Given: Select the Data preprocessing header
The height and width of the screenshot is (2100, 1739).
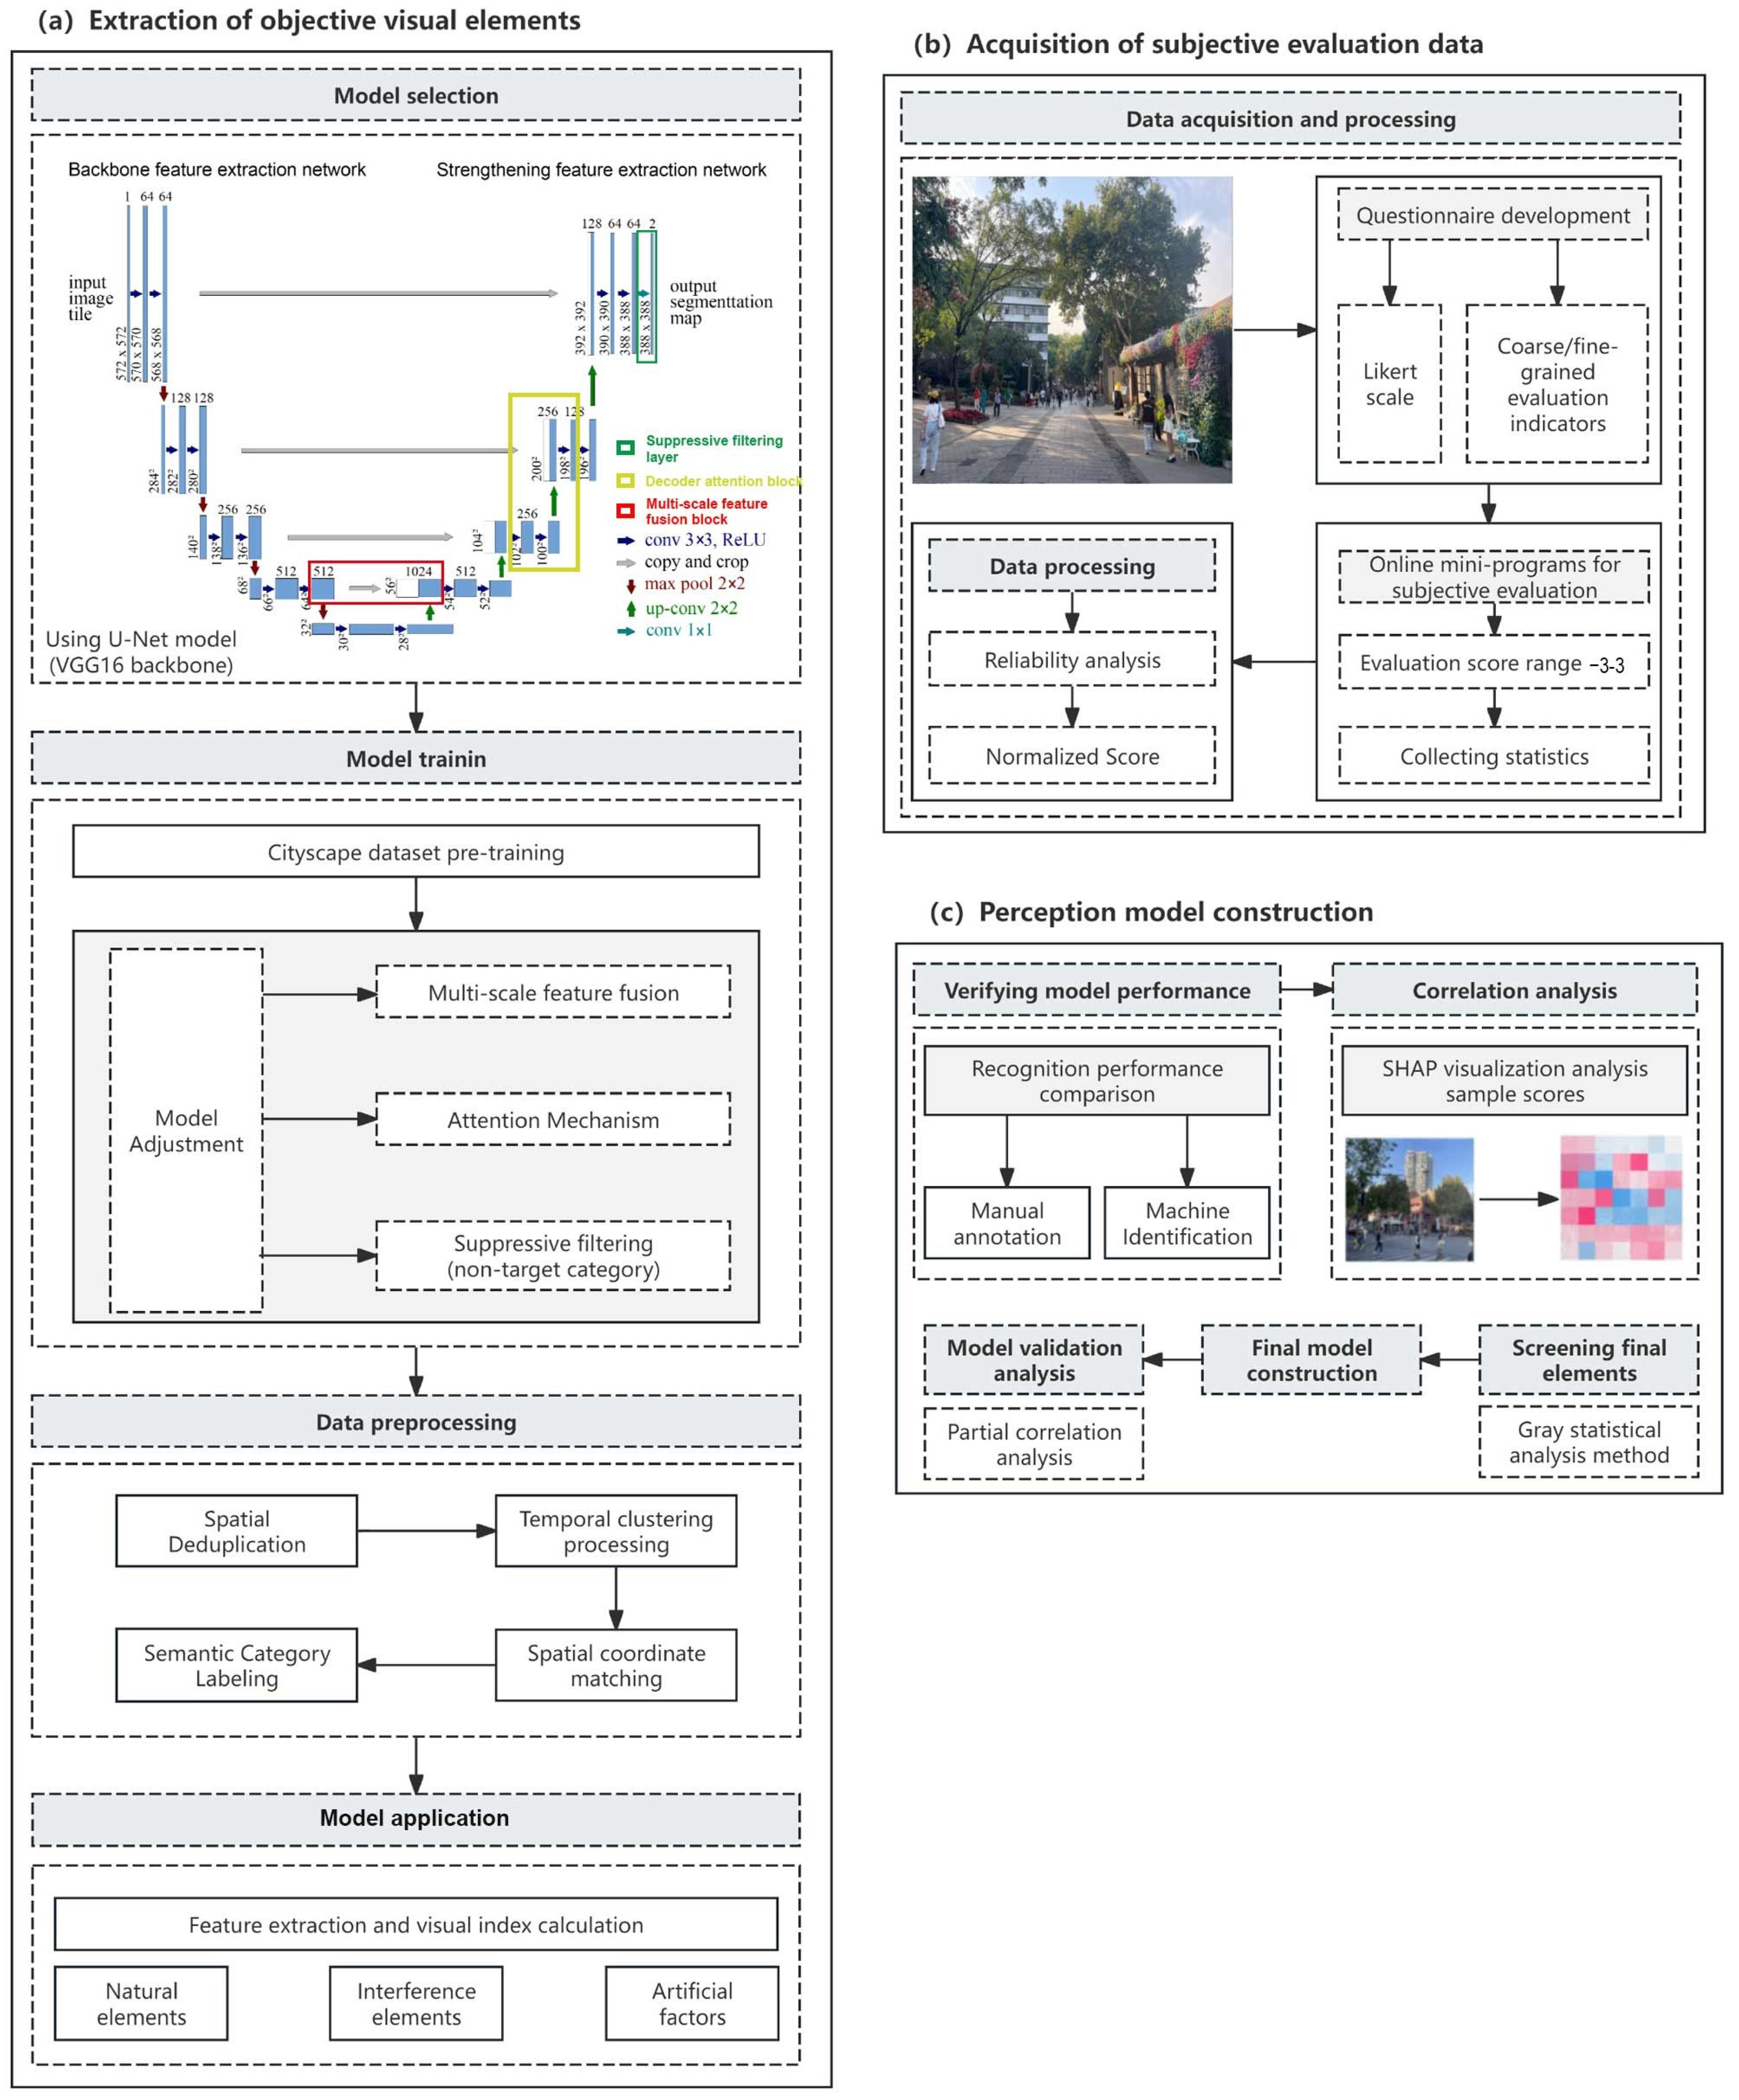Looking at the screenshot, I should (415, 1421).
